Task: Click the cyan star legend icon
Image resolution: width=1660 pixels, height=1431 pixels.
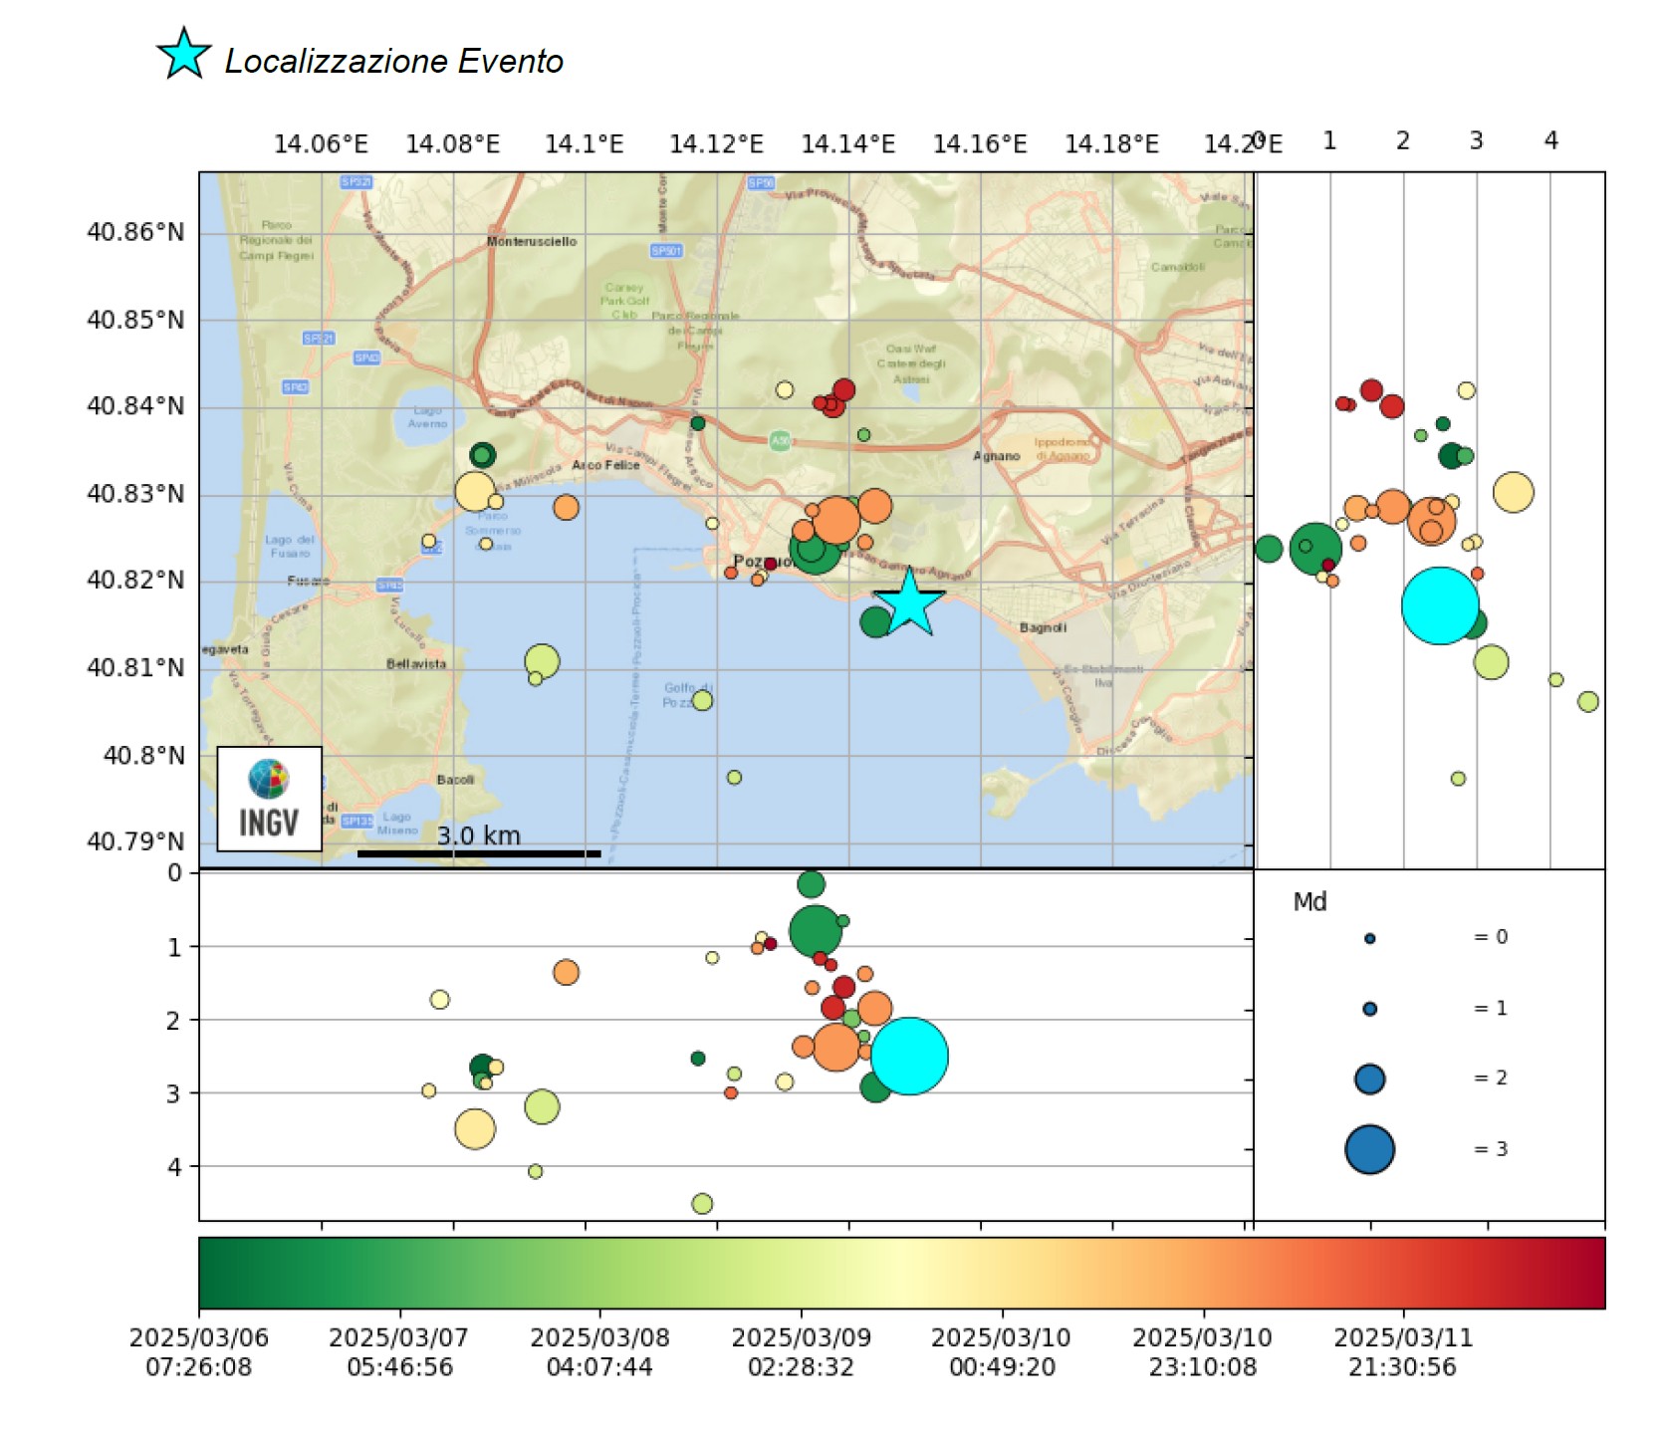Action: point(184,55)
